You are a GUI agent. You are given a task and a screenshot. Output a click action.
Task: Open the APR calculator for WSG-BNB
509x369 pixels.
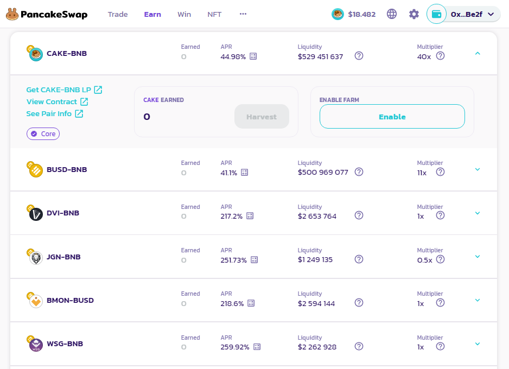(257, 347)
